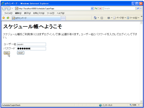Click the Print icon

click(x=109, y=18)
